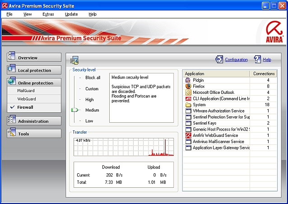Select the Sentinel Keys row text
Image resolution: width=288 pixels, height=204 pixels.
coord(204,123)
